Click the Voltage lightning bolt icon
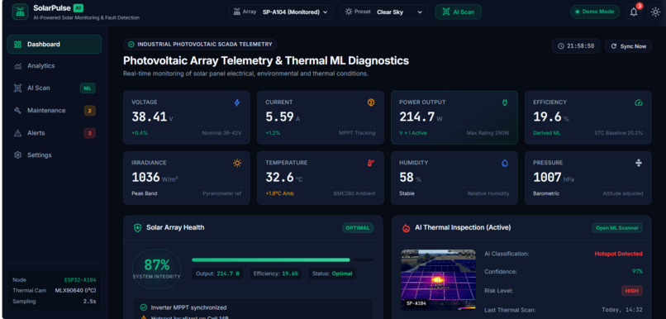 coord(237,102)
